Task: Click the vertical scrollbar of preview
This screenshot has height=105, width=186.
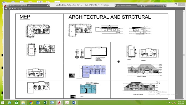Action: click(x=184, y=55)
